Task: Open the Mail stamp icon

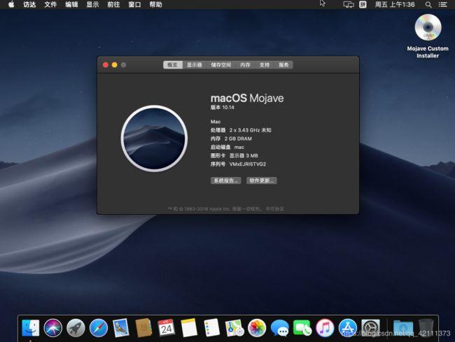Action: [x=121, y=328]
